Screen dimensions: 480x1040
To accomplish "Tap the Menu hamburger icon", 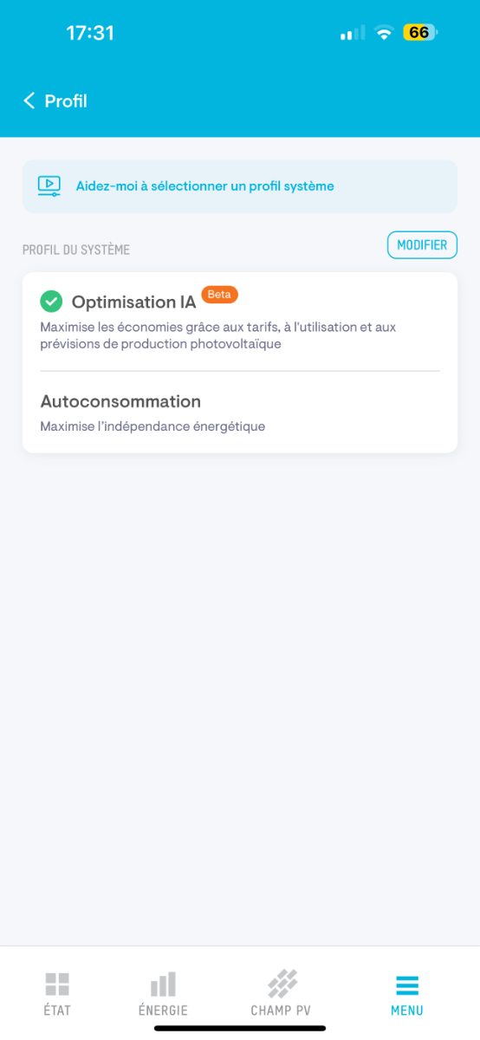I will coord(407,985).
